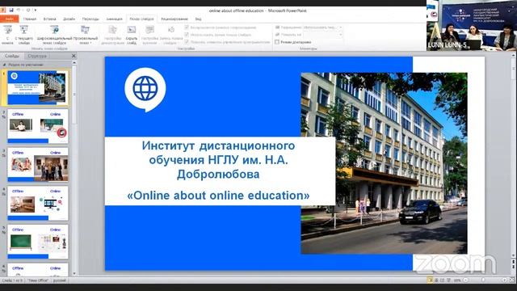Image resolution: width=517 pixels, height=291 pixels.
Task: Click the webcam video of presenters
Action: click(x=472, y=25)
